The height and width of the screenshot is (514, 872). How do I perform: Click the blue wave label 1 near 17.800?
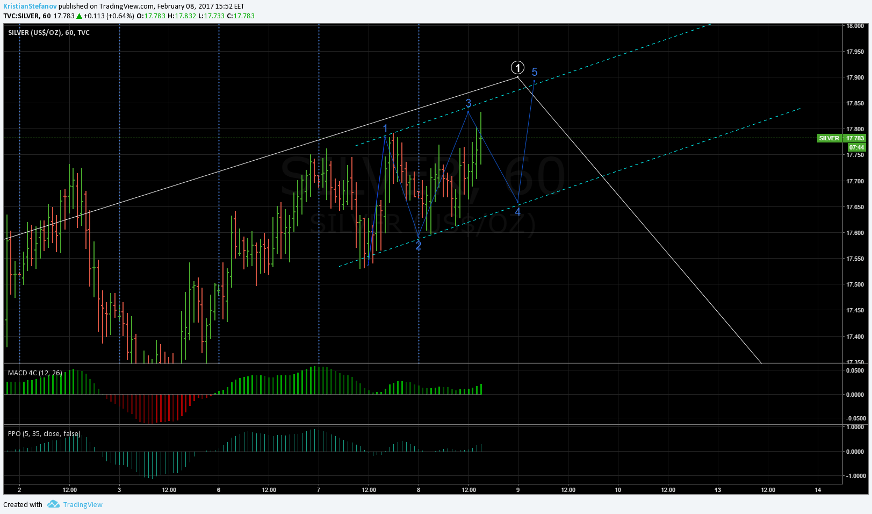pos(385,128)
